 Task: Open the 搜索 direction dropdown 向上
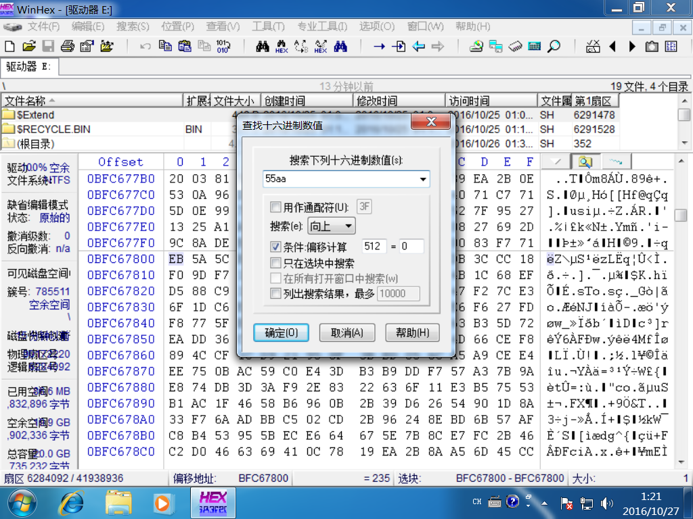[331, 226]
